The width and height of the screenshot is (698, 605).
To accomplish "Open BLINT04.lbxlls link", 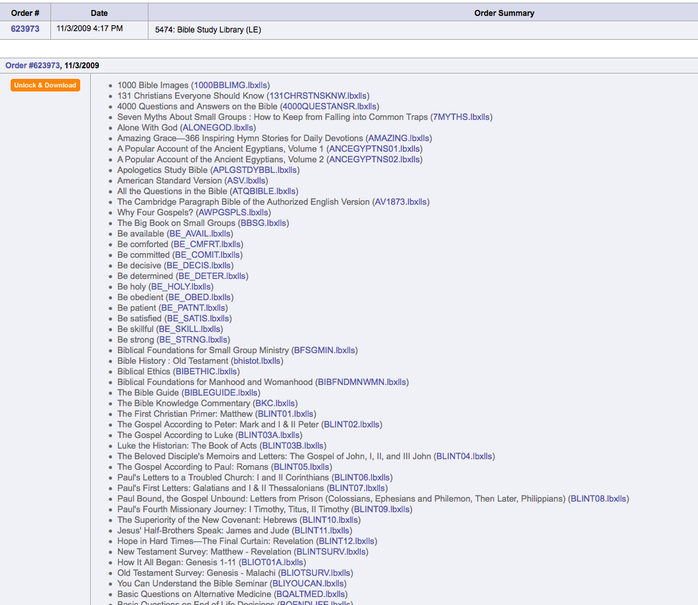I will 464,457.
